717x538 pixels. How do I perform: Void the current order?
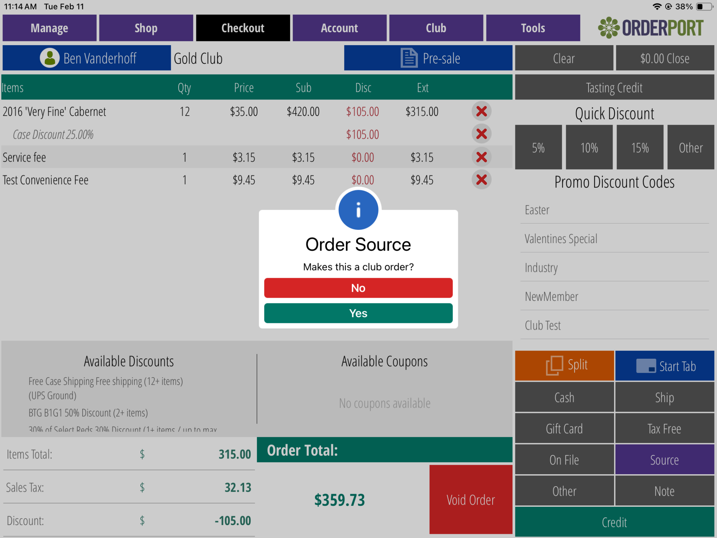[x=470, y=500]
